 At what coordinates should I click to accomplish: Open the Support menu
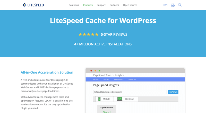101,5
